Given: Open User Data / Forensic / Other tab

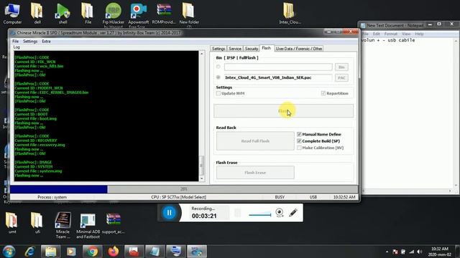Looking at the screenshot, I should 299,49.
